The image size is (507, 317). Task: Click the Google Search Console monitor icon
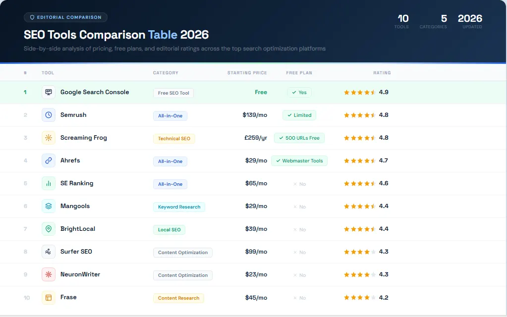pyautogui.click(x=49, y=92)
